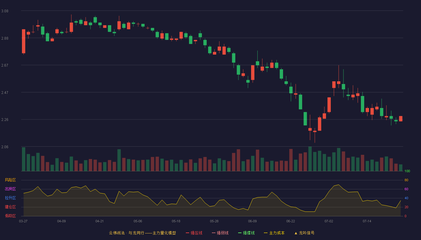This screenshot has height=240, width=421.
Task: Click the 05-06 date label
Action: 138,221
